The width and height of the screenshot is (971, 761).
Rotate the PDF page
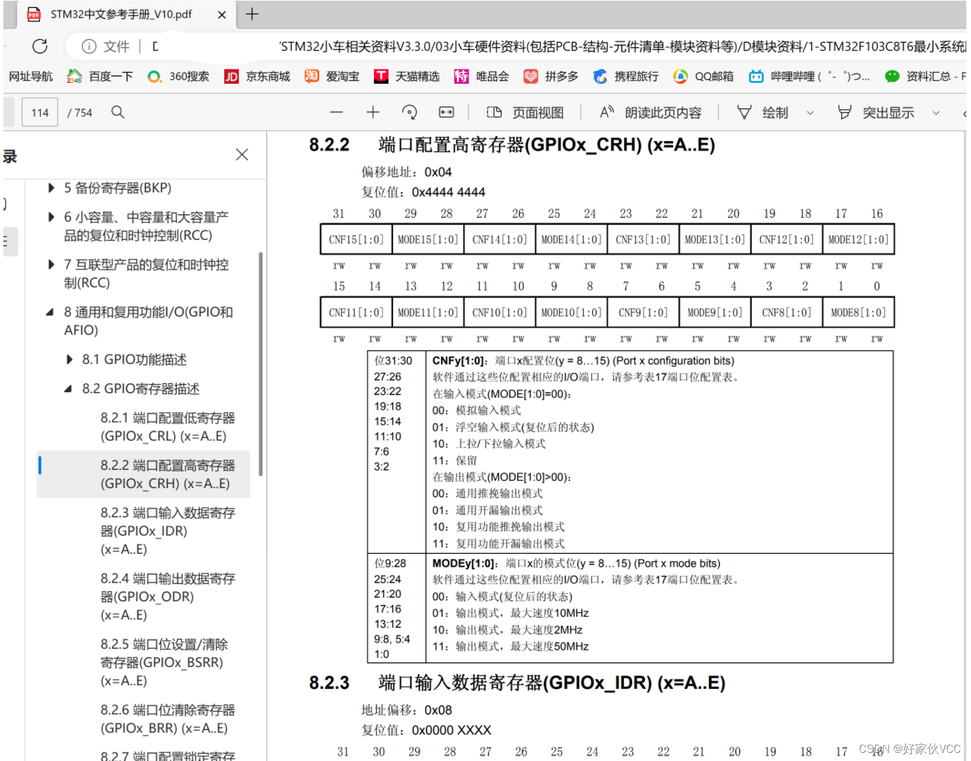(x=409, y=112)
